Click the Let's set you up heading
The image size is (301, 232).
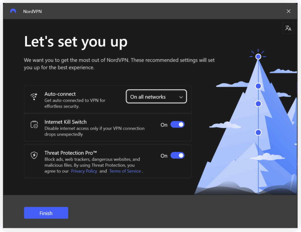click(76, 42)
